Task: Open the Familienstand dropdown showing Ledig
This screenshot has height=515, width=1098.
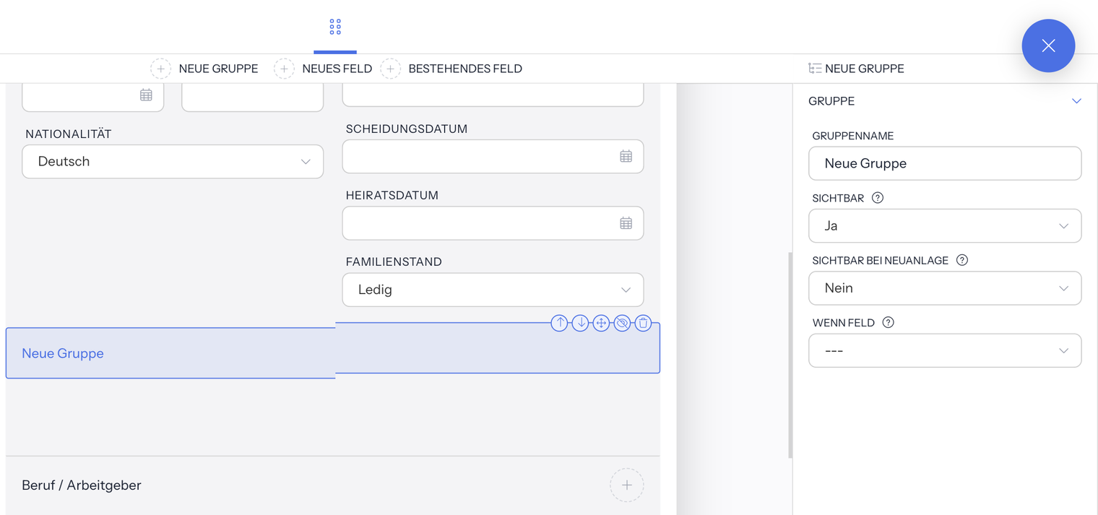Action: click(493, 290)
